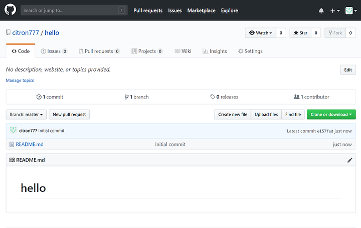Focus the Search or jump to field
Viewport: 361px width, 228px height.
pos(74,10)
